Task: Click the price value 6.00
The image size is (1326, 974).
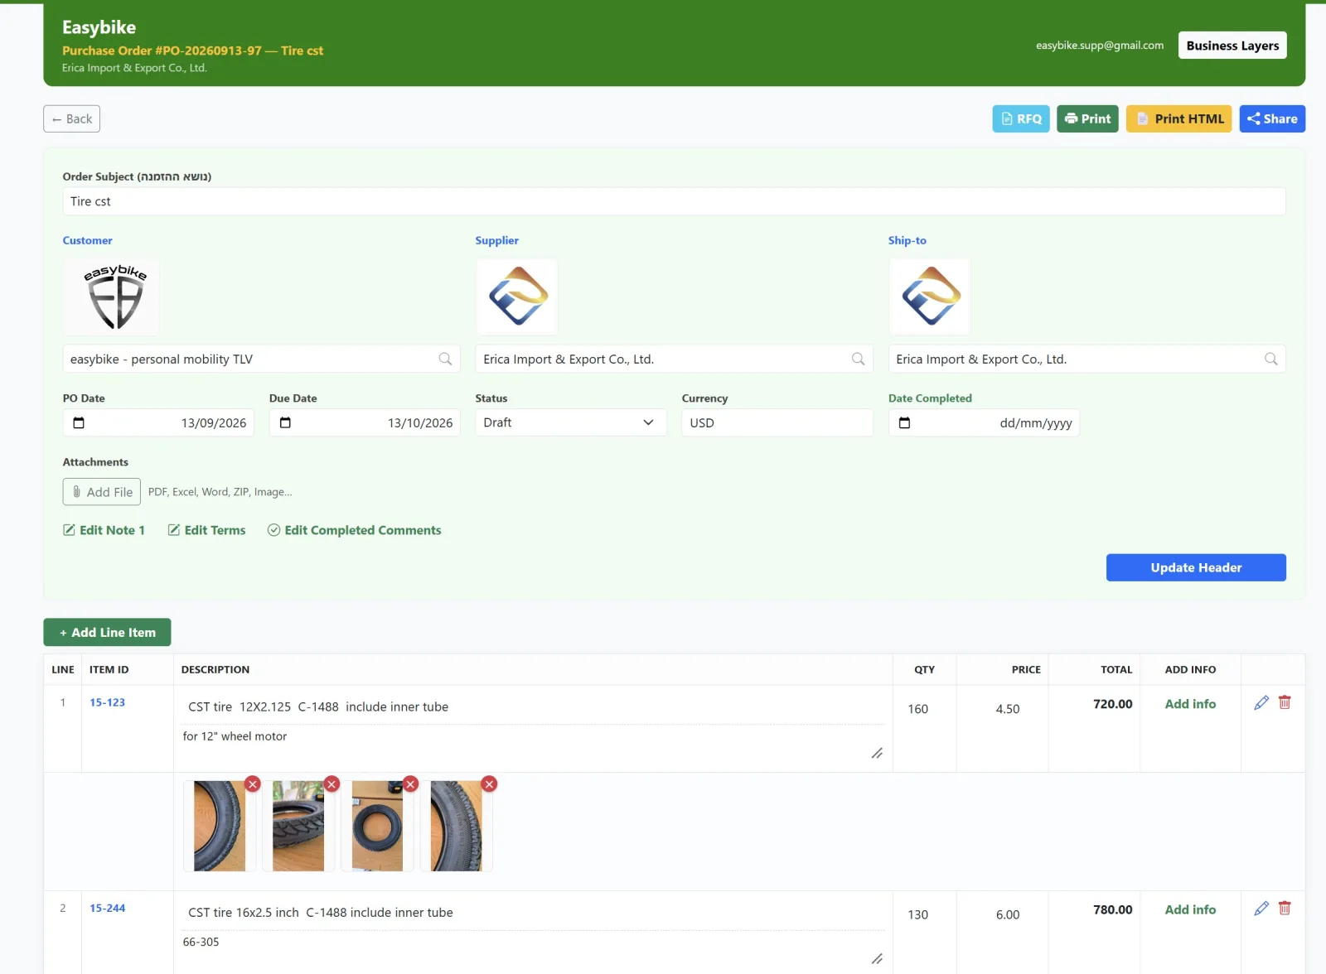Action: pos(1008,914)
